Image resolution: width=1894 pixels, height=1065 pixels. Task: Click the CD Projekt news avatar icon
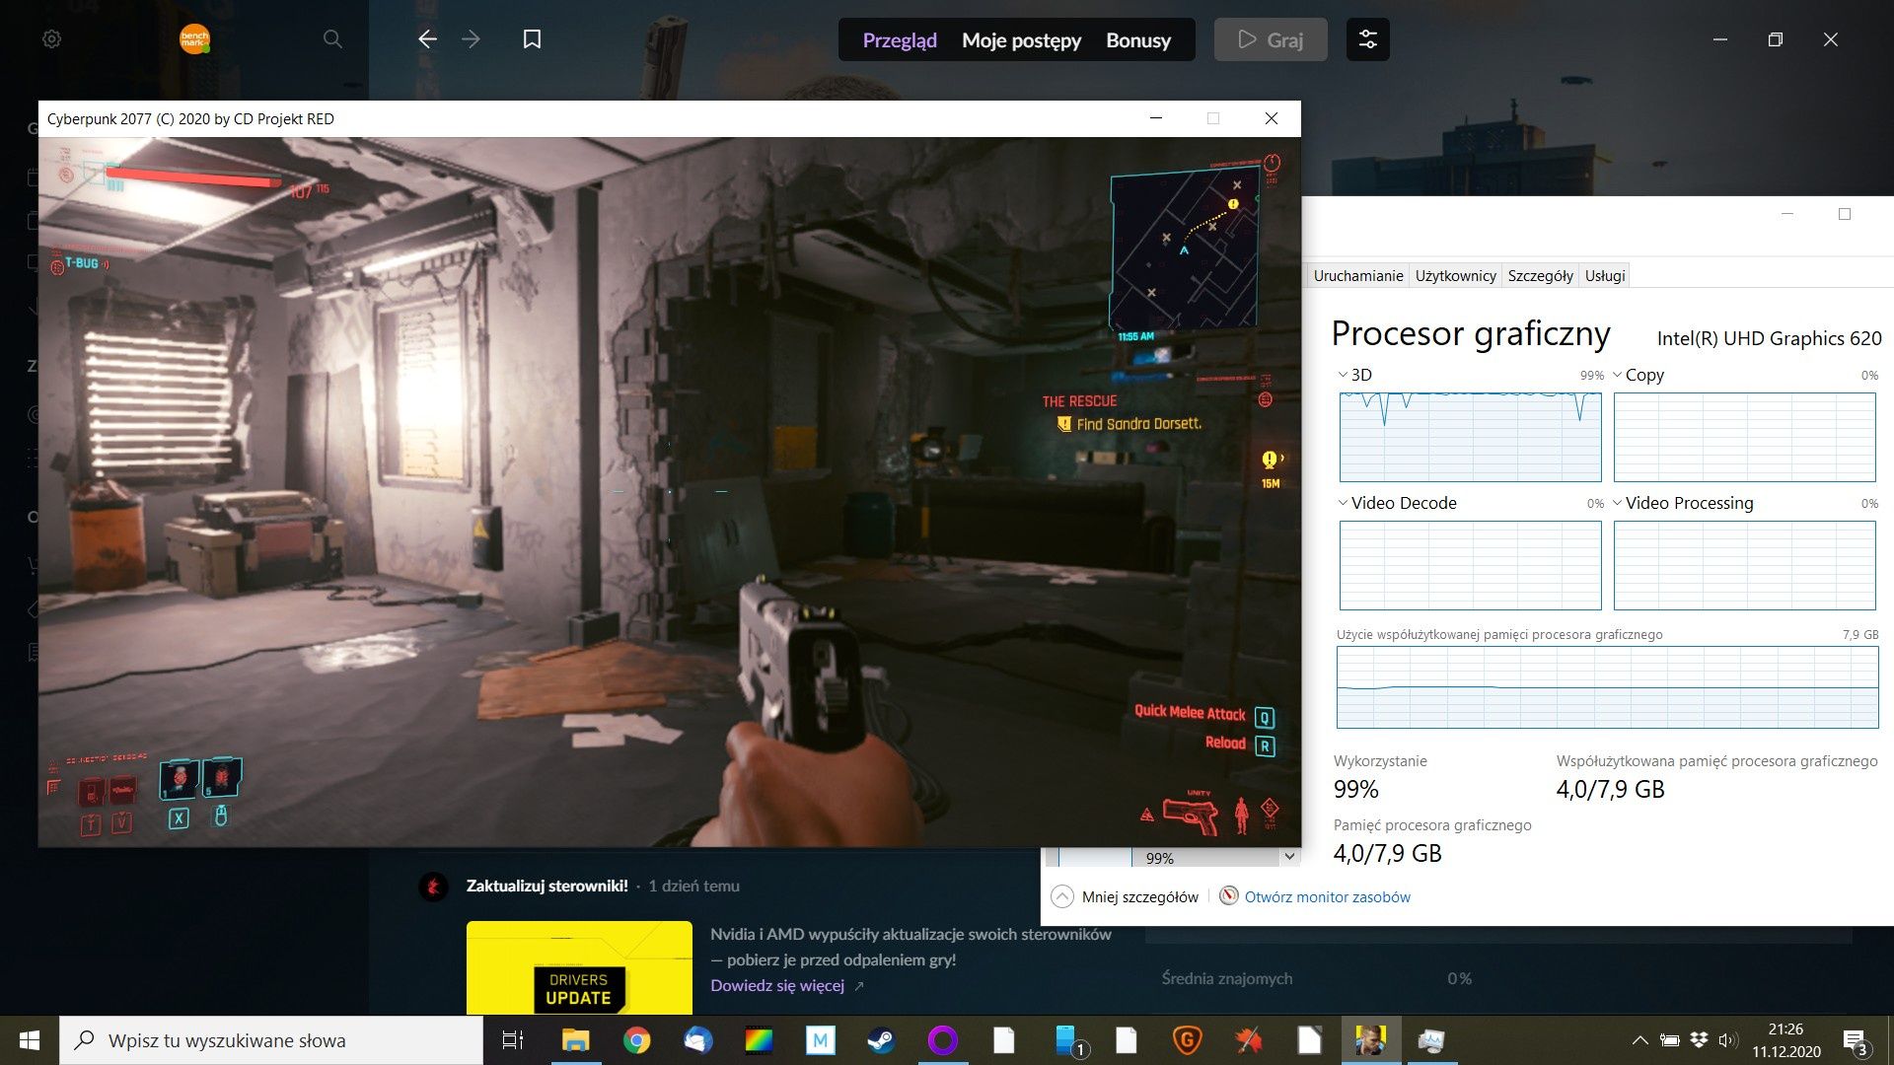click(433, 887)
